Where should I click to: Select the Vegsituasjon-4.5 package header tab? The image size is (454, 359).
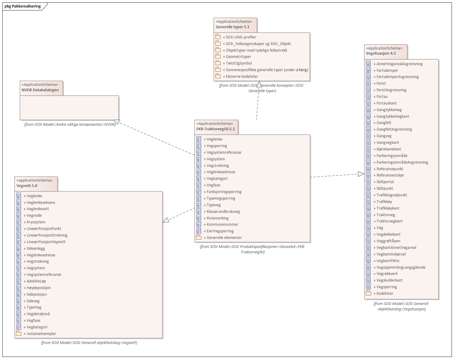click(x=385, y=51)
